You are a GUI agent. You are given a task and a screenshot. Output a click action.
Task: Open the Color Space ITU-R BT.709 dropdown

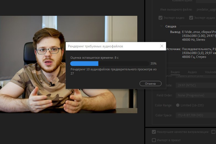196,115
